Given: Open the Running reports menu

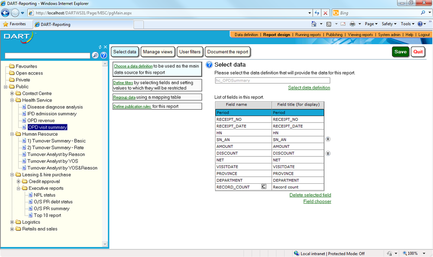Looking at the screenshot, I should click(x=308, y=35).
